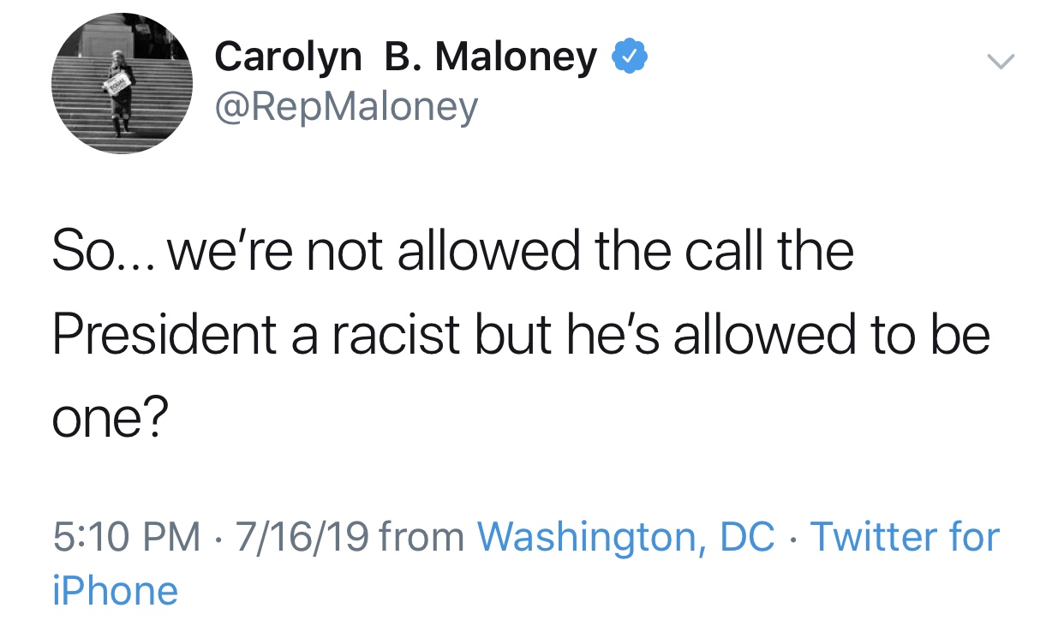Click the word 'iPhone' in the footer
Viewport: 1064px width, 644px height.
[115, 591]
